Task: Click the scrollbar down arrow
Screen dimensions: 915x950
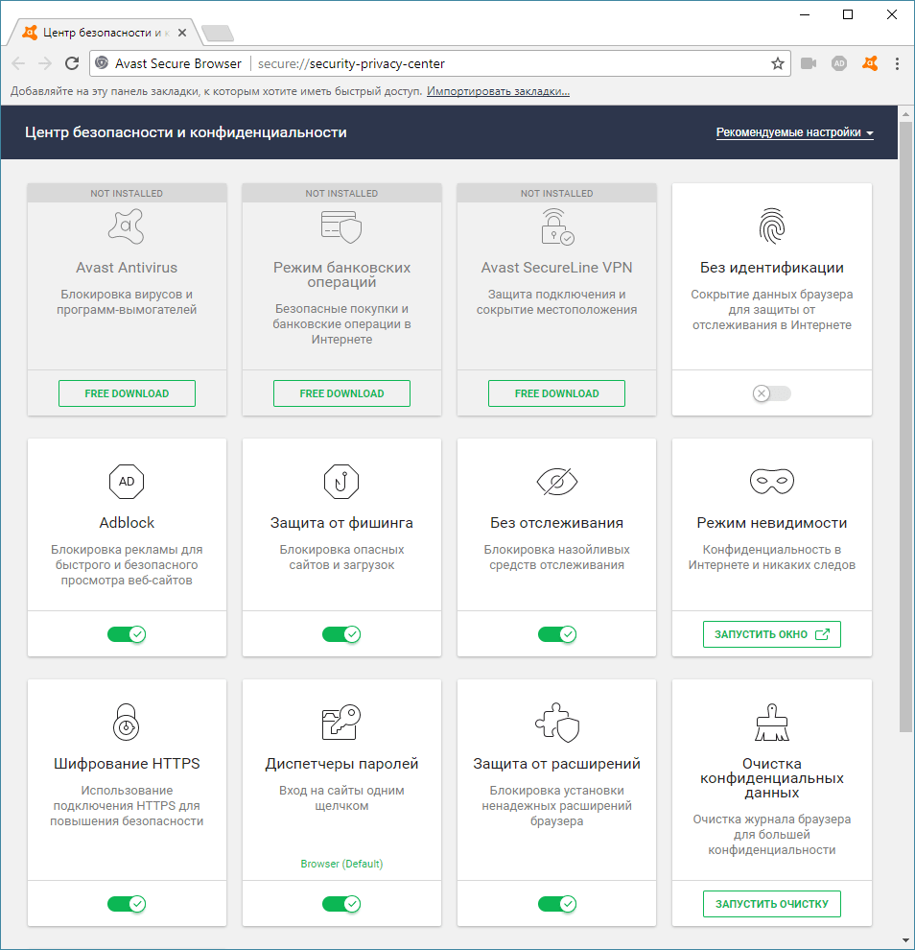Action: [905, 941]
